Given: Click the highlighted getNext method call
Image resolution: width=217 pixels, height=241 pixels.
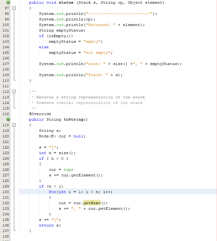Looking at the screenshot, I should 92,203.
